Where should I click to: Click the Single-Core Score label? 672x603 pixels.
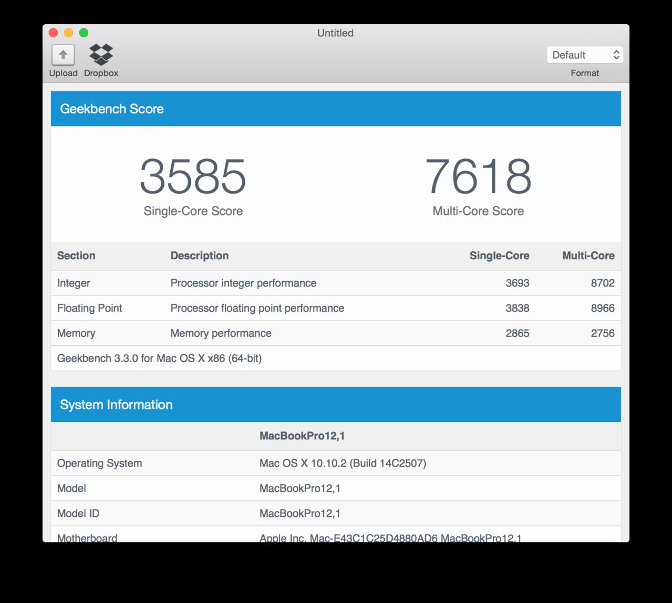(193, 211)
